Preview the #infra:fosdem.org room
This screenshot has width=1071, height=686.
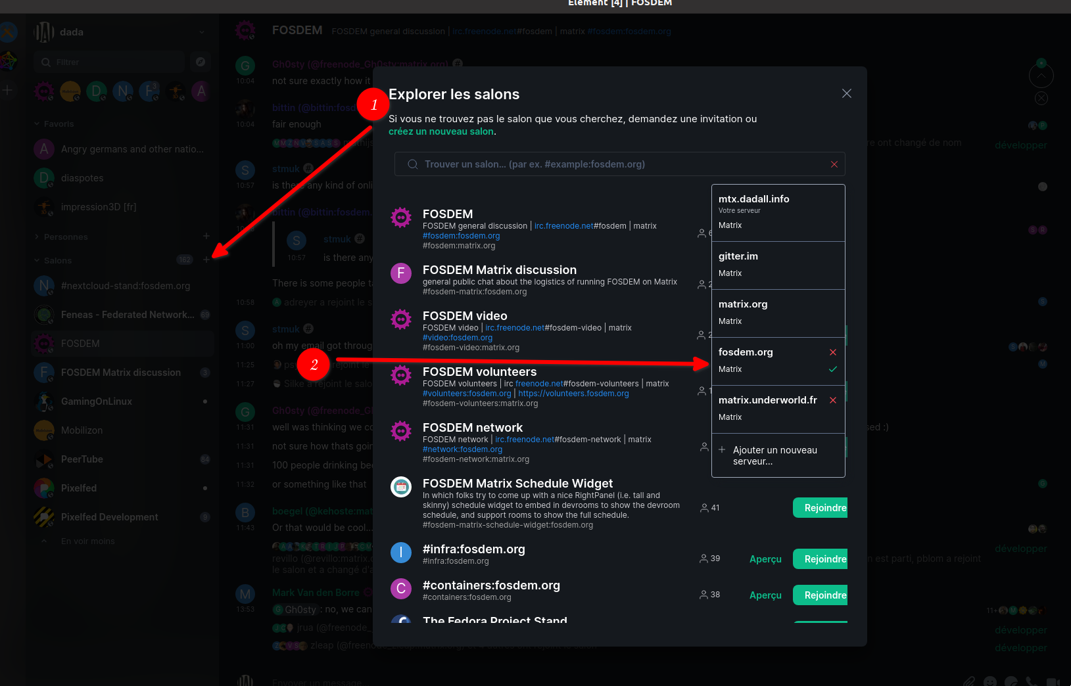[x=765, y=559]
